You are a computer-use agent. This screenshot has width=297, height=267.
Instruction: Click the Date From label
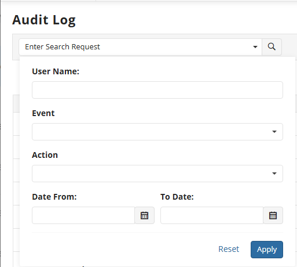click(54, 197)
